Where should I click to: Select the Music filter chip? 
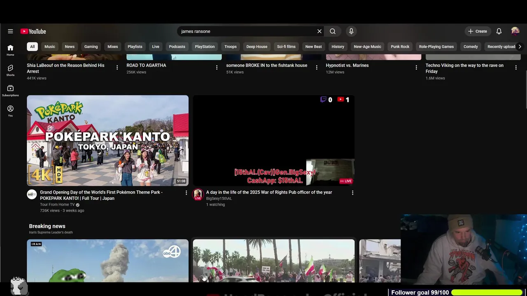click(50, 46)
